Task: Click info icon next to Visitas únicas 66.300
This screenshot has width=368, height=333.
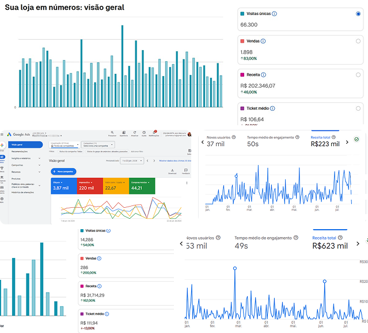Action: pyautogui.click(x=274, y=14)
